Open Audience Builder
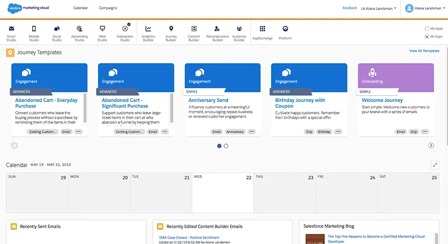448x244 pixels. tap(239, 33)
